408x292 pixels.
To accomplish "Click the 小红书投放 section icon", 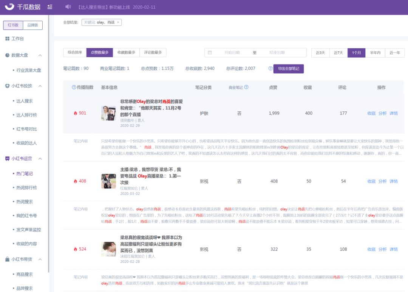I will [7, 86].
